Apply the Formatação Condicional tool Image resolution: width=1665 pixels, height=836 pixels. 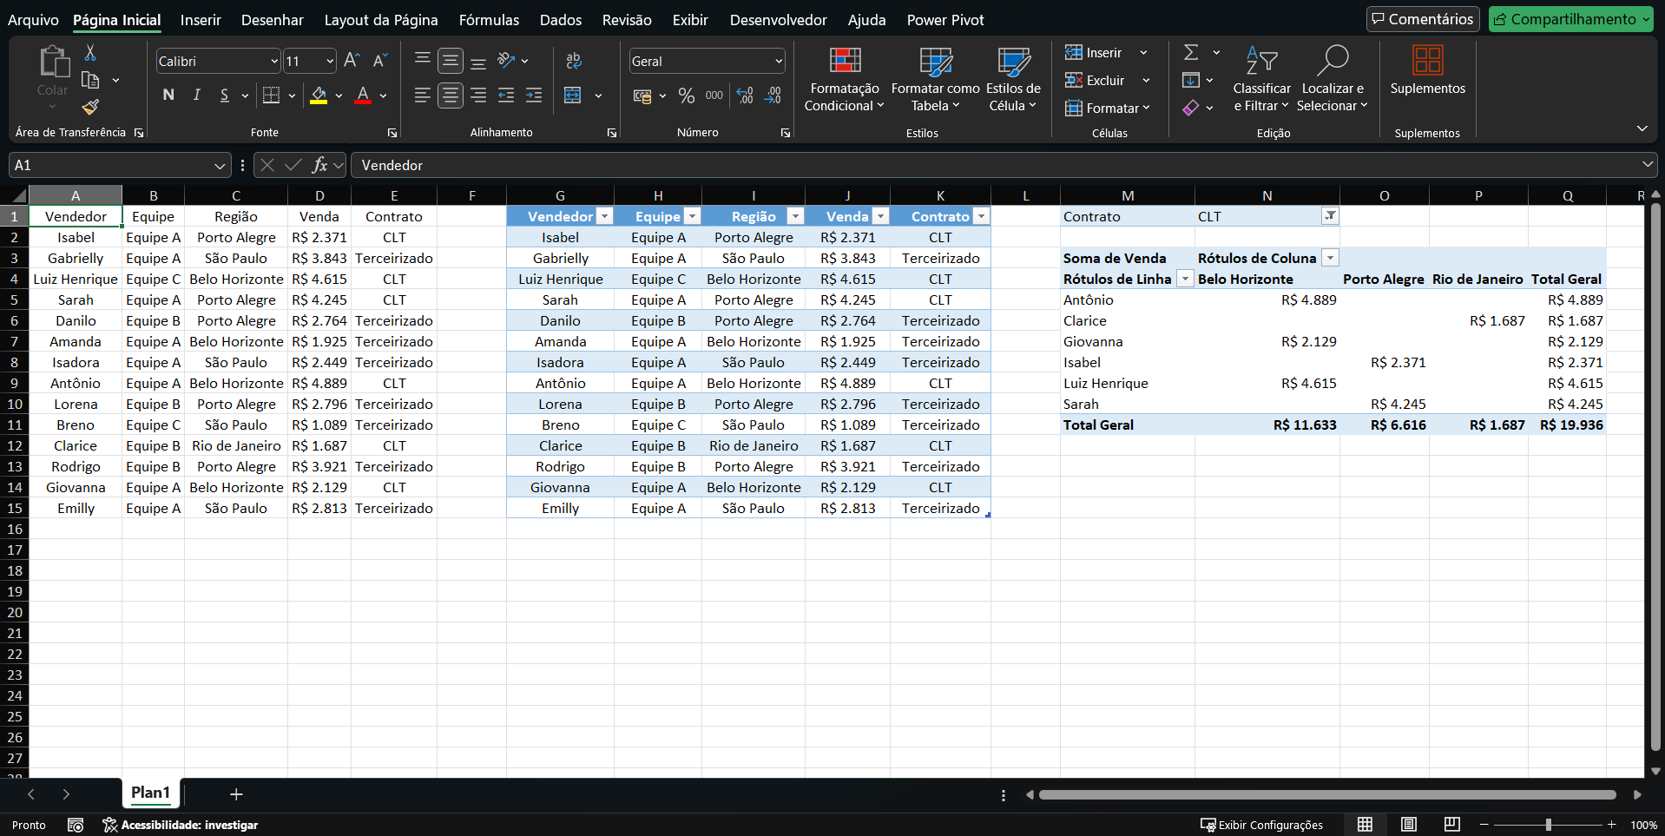[x=843, y=78]
